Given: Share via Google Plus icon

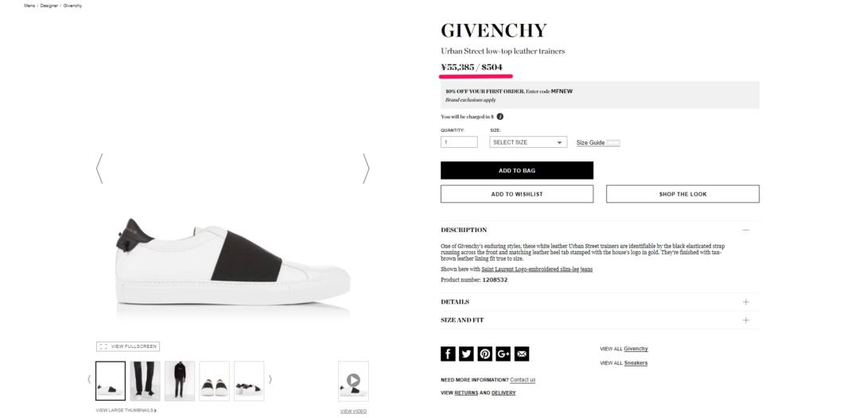Looking at the screenshot, I should 503,354.
